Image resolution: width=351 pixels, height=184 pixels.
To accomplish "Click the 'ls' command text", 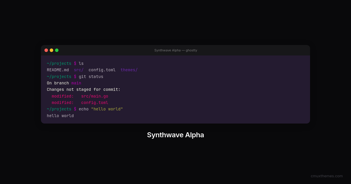I will pyautogui.click(x=81, y=63).
